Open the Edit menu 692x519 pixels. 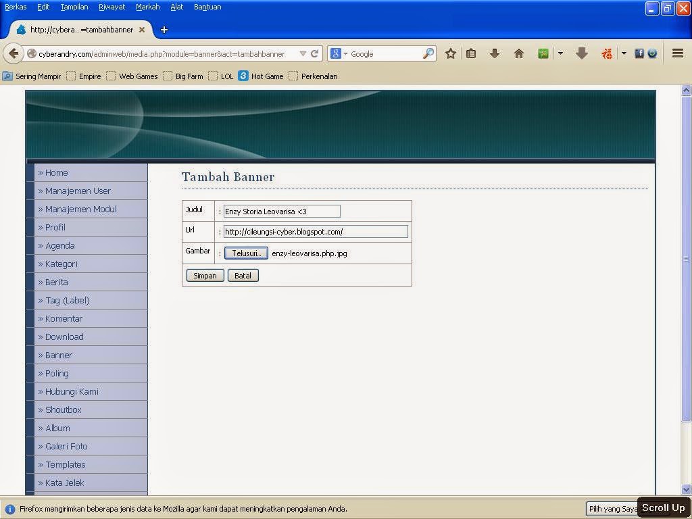43,7
